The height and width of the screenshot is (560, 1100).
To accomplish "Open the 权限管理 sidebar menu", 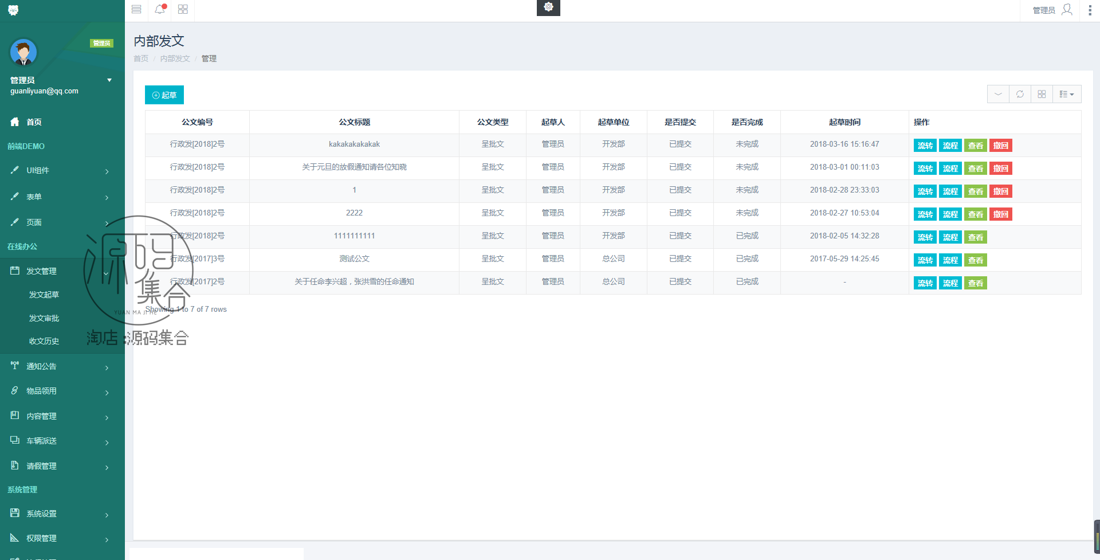I will [62, 538].
